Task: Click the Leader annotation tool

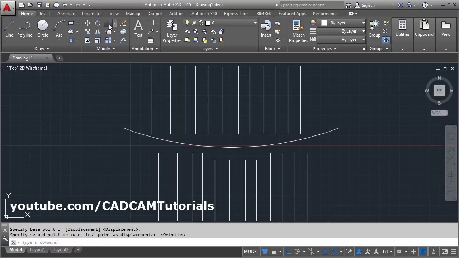Action: point(151,32)
